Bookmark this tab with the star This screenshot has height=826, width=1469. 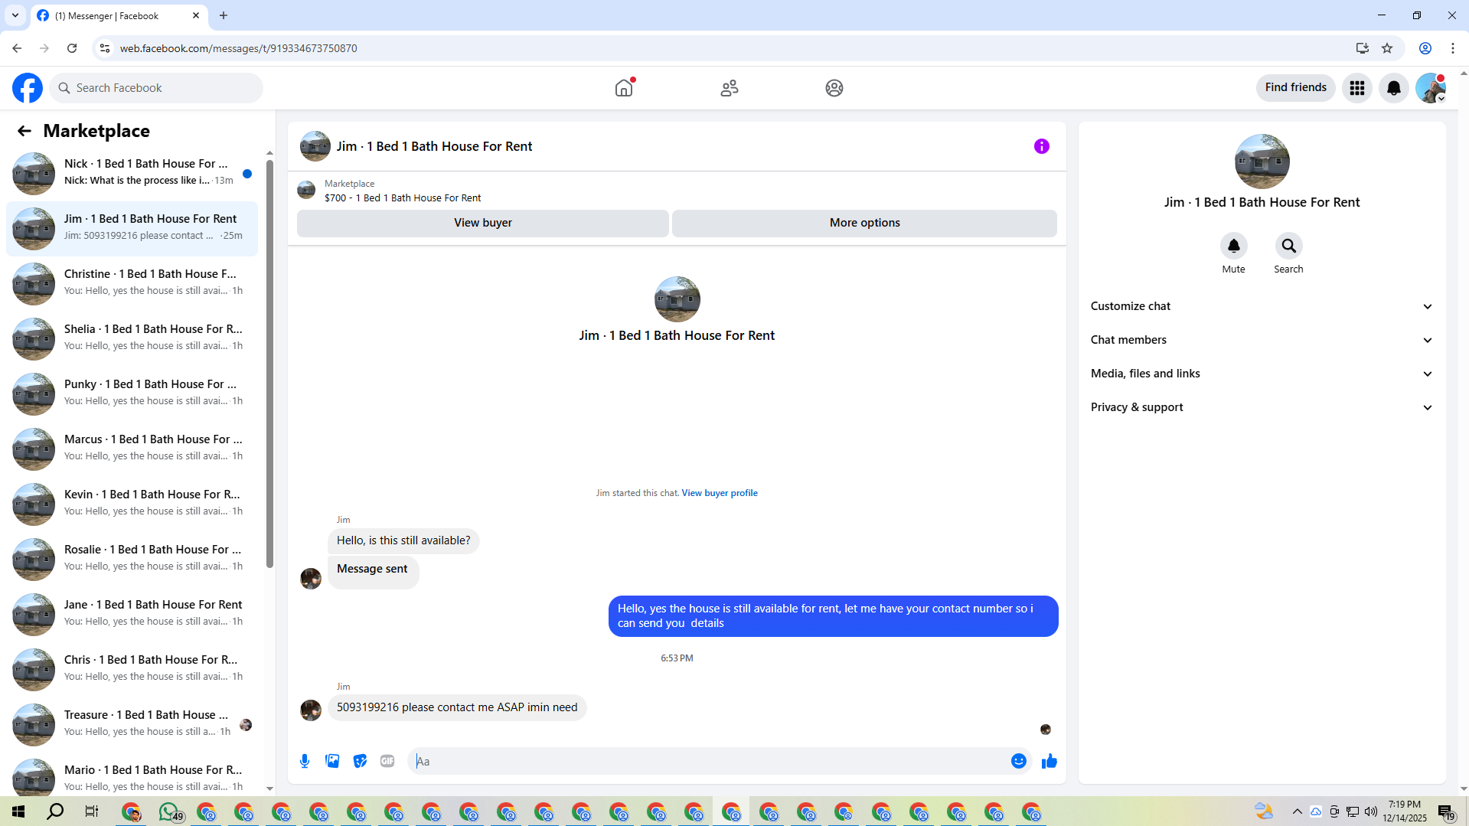(x=1387, y=48)
